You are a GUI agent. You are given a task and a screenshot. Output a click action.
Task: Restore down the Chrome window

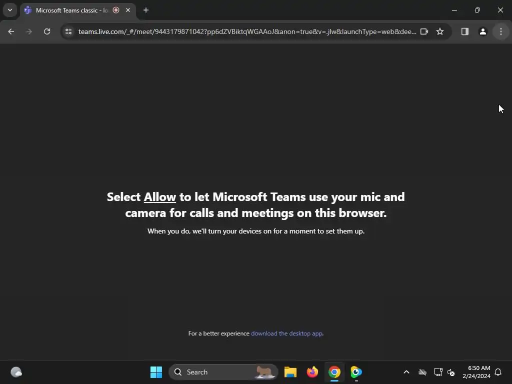pyautogui.click(x=477, y=10)
